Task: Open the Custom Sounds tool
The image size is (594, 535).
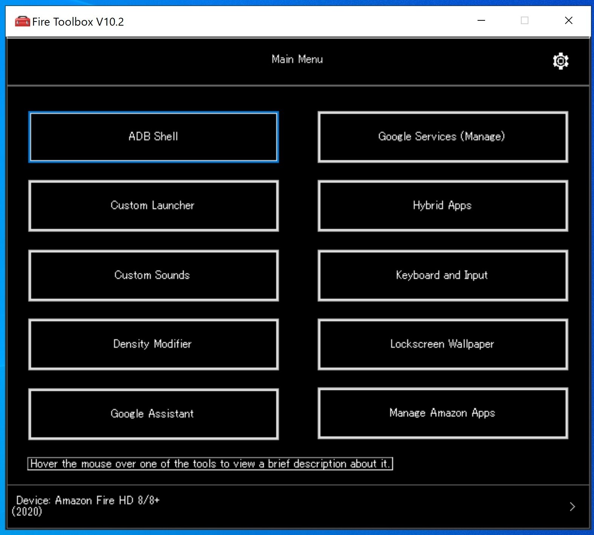Action: (x=153, y=276)
